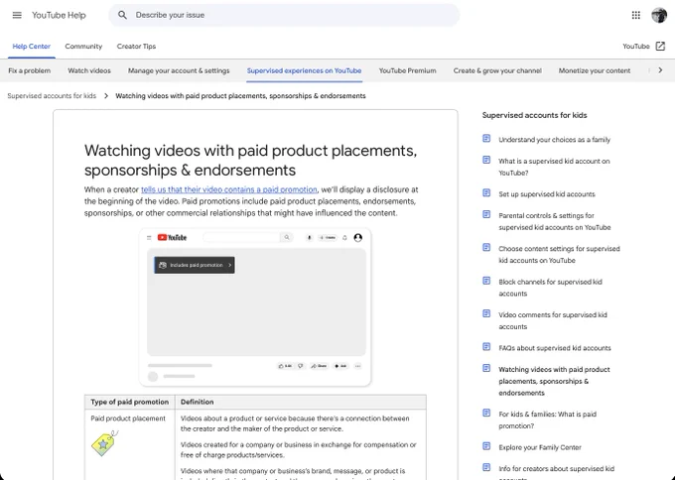Open the Fix a problem topic
Viewport: 675px width, 480px height.
29,70
